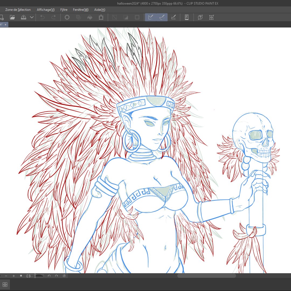Click the horizontal canvas scrollbar thumb
Screen dimensions: 291x291
coord(207,276)
